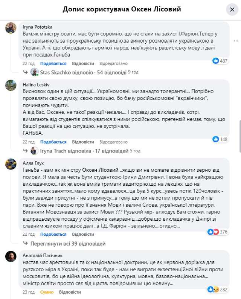Toggle the Сумно reaction on Пасічник's comment
This screenshot has height=299, width=241.
pos(47,292)
